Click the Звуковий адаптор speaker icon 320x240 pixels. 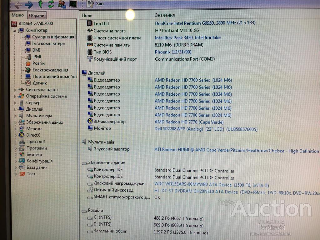[90, 149]
